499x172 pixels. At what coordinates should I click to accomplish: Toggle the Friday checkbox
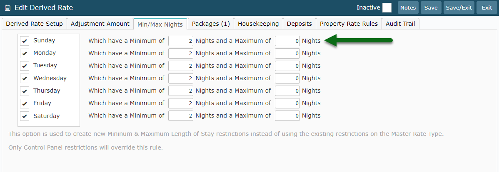(x=25, y=103)
